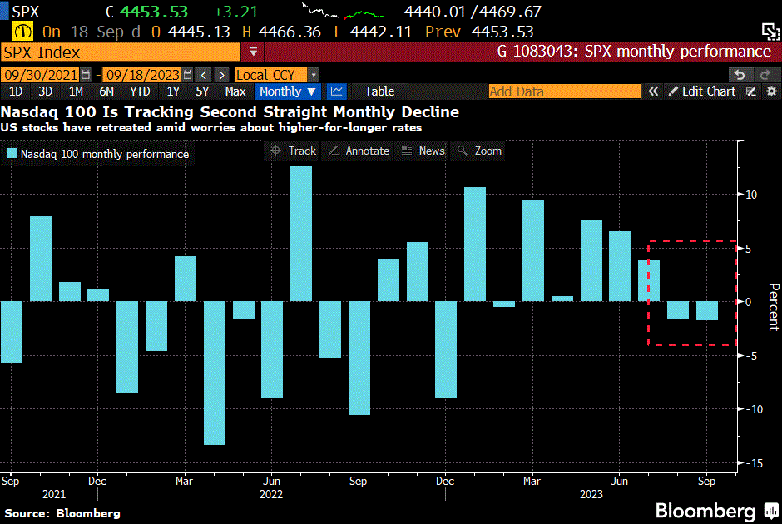Open chart notes edit icon
782x524 pixels.
click(x=751, y=91)
